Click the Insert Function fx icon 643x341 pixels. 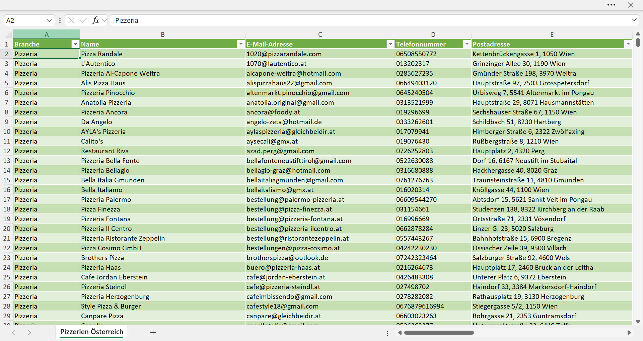pyautogui.click(x=96, y=20)
